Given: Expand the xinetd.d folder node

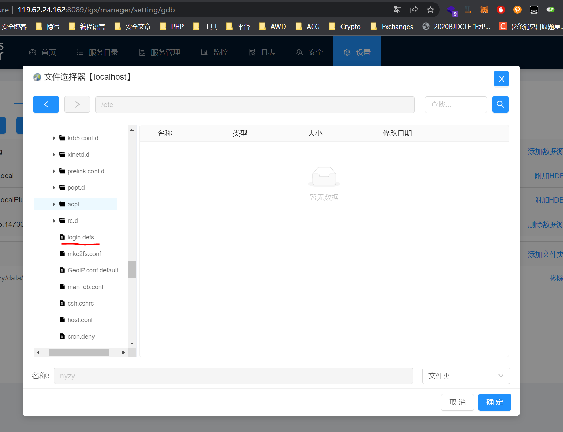Looking at the screenshot, I should click(54, 155).
